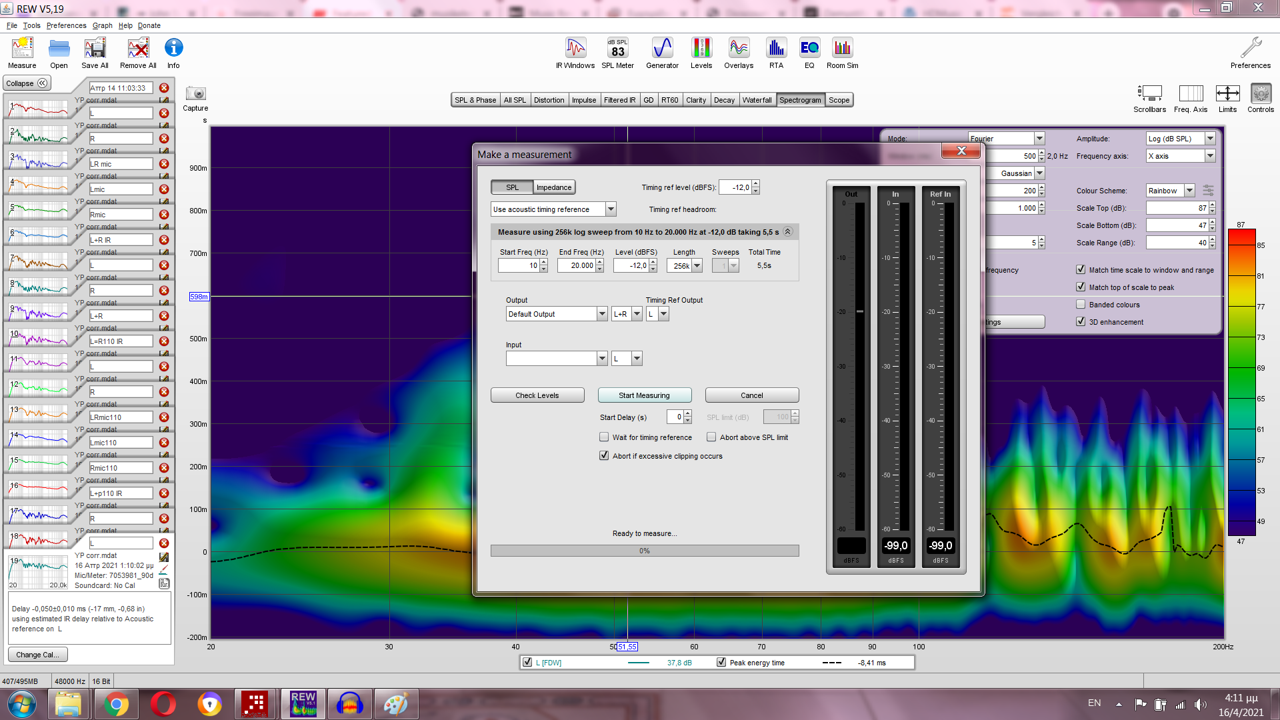Click the Start Measuring button

[644, 395]
